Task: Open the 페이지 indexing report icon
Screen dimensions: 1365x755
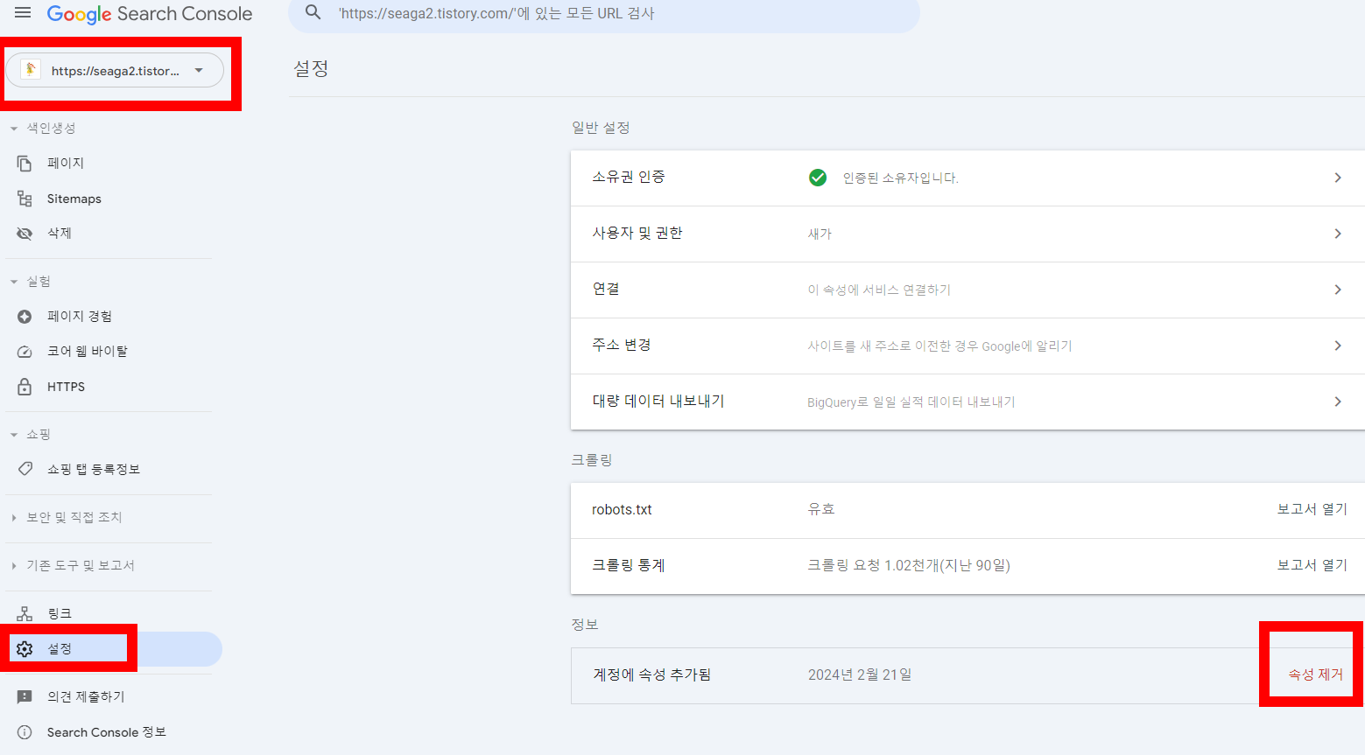Action: click(25, 163)
